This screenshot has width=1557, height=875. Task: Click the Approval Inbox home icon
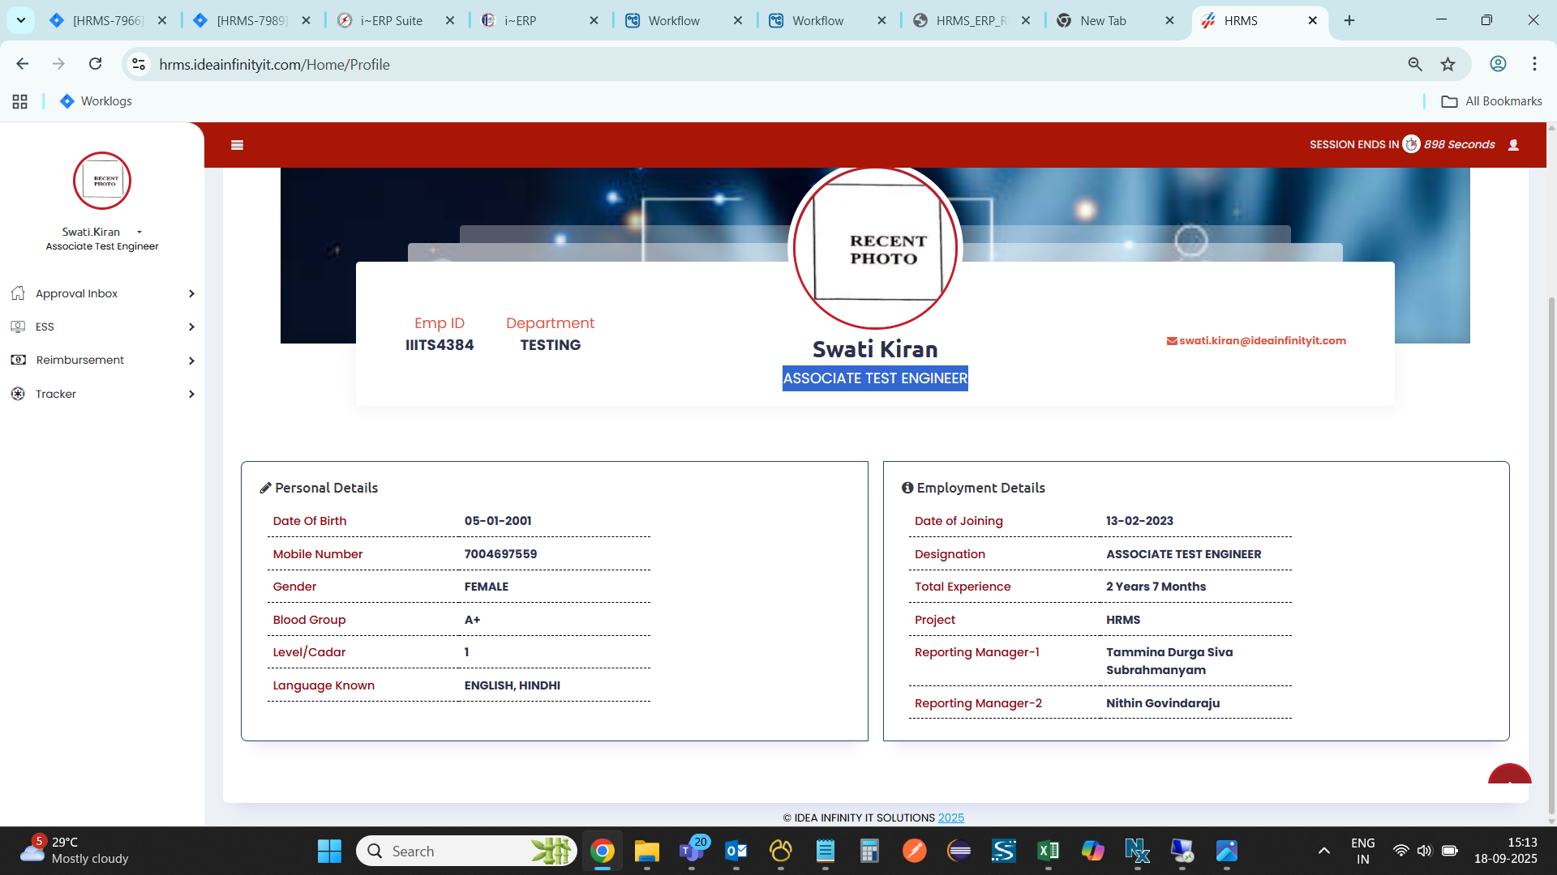tap(18, 293)
